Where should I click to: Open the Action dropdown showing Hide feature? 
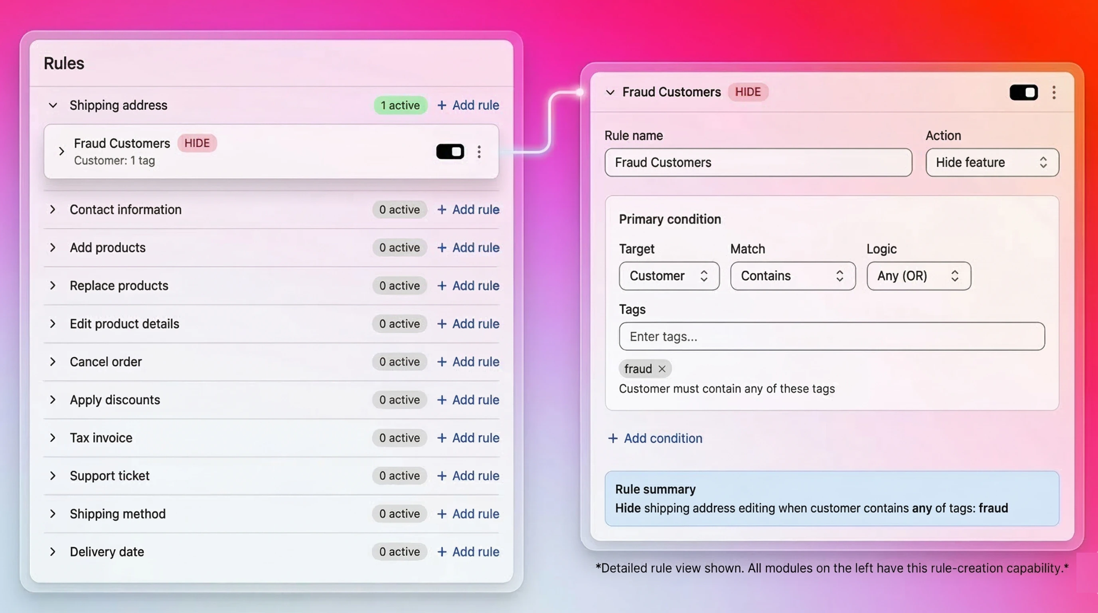click(x=991, y=162)
